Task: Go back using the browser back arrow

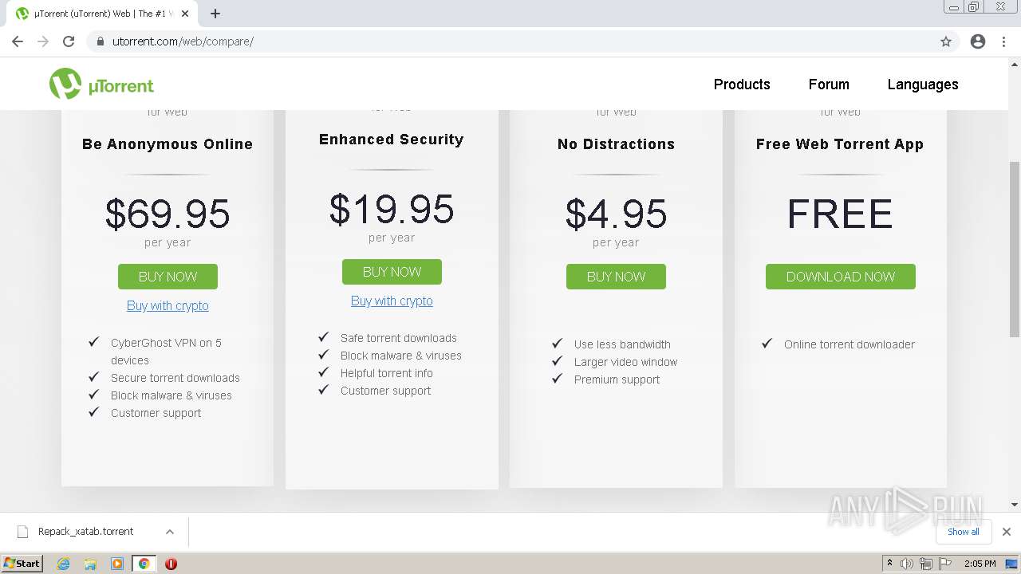Action: click(x=18, y=41)
